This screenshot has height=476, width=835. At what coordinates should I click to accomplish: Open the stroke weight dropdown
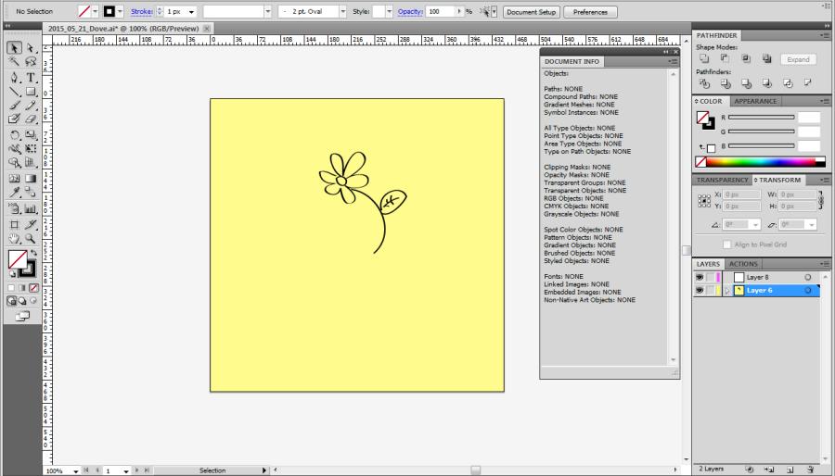192,11
